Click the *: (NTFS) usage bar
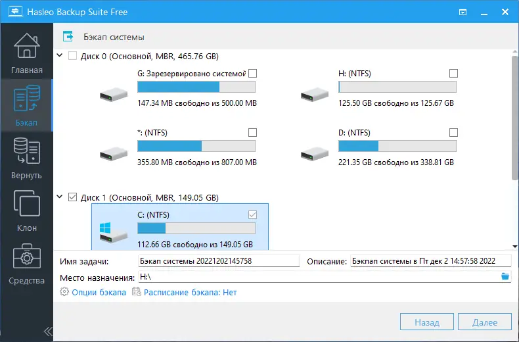The image size is (519, 342). click(196, 146)
